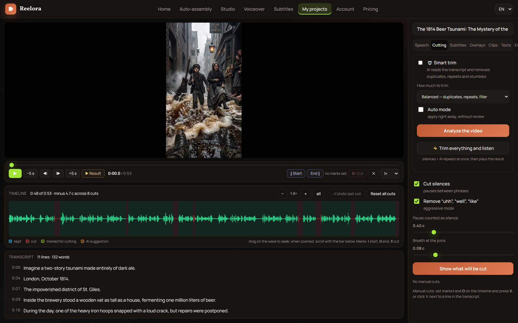This screenshot has height=323, width=518.
Task: Zoom in the timeline with plus
Action: coord(306,194)
